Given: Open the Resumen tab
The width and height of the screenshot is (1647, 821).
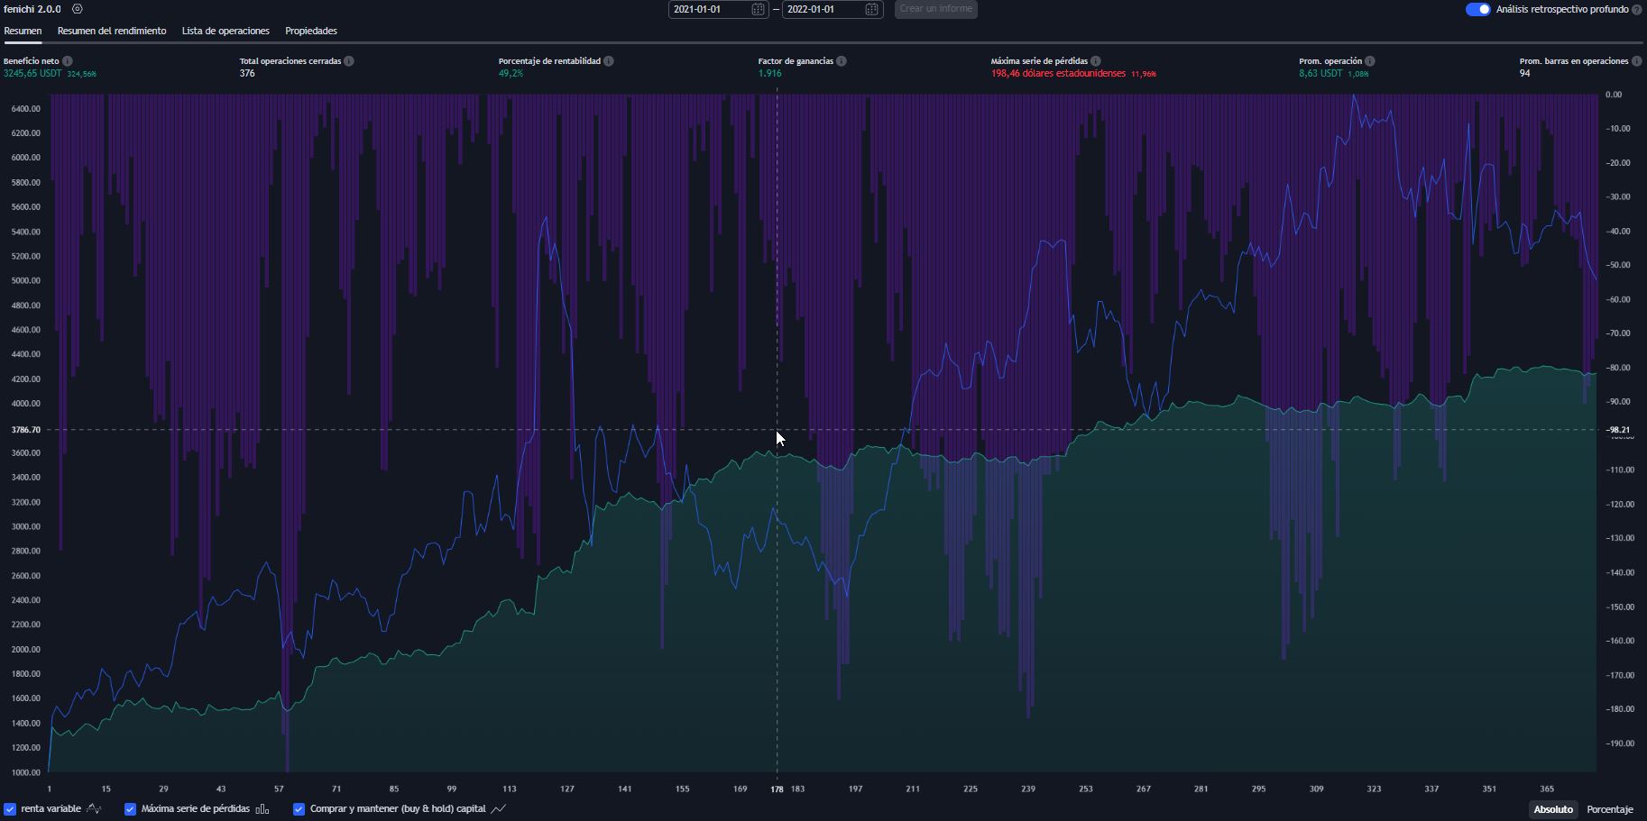Looking at the screenshot, I should coord(23,31).
